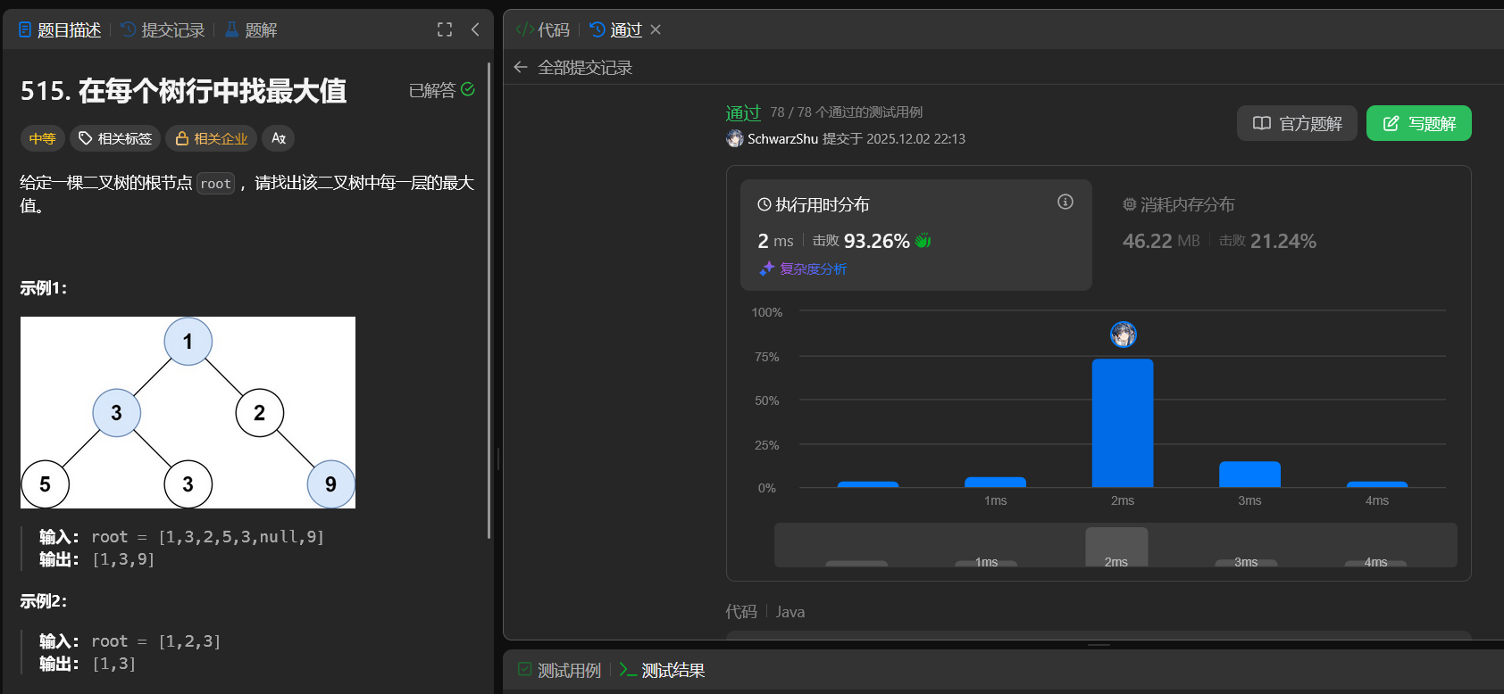Click the font translate Aa icon
This screenshot has height=694, width=1504.
point(279,138)
